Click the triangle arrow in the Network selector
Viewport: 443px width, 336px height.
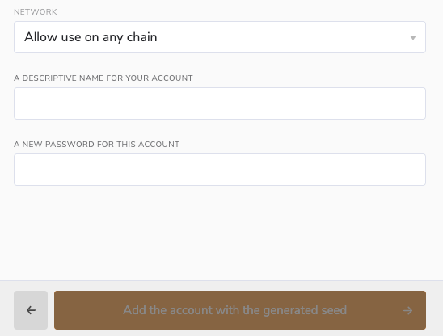pyautogui.click(x=413, y=37)
